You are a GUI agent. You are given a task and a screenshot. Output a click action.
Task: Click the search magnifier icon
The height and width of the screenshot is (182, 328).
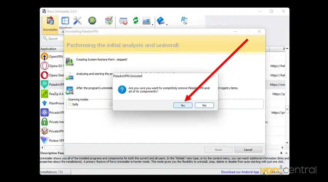pyautogui.click(x=45, y=39)
